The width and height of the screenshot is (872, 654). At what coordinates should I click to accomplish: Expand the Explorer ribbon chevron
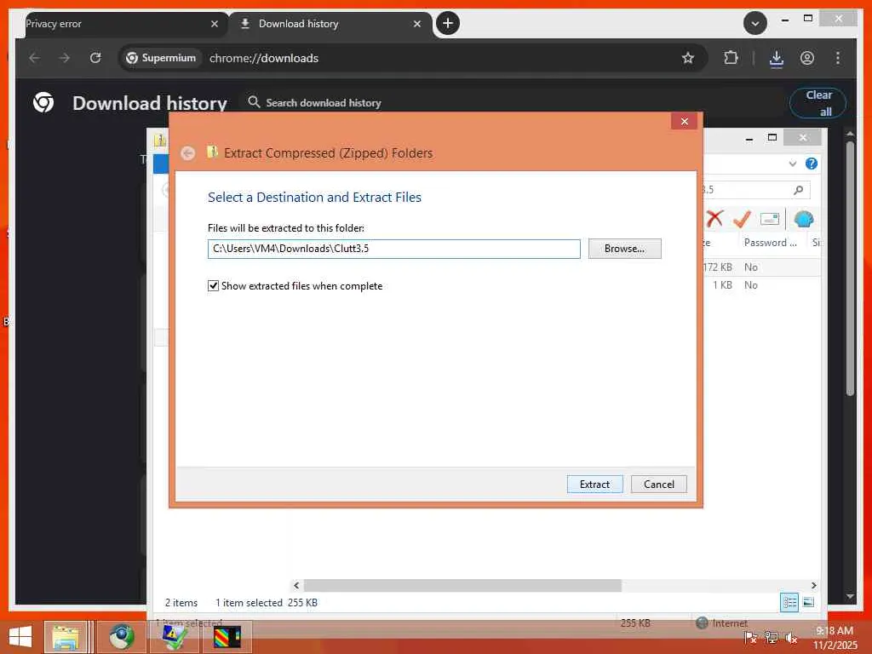tap(793, 163)
